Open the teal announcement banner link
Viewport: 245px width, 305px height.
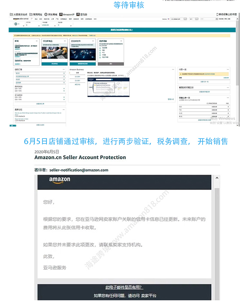(x=122, y=30)
